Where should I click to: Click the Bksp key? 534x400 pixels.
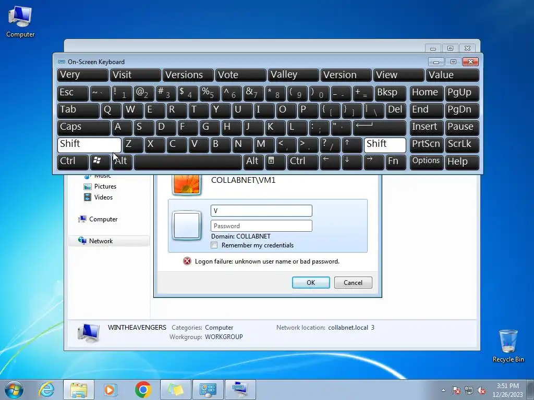tap(390, 93)
